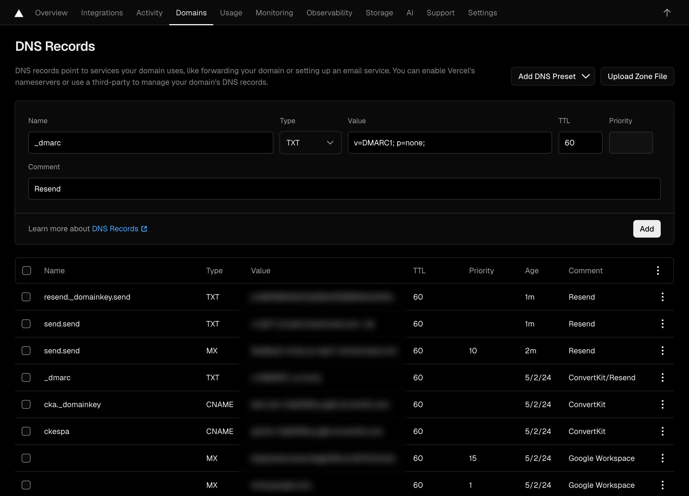Open actions menu for ckespa row
Viewport: 689px width, 496px height.
(x=662, y=431)
